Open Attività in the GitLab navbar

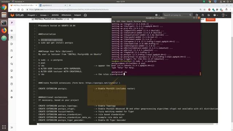(55, 15)
